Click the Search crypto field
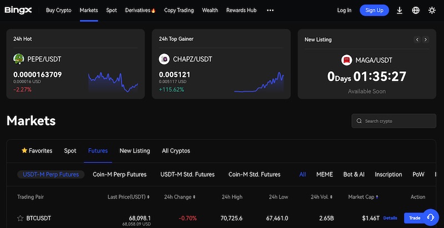This screenshot has height=228, width=444. pyautogui.click(x=393, y=121)
